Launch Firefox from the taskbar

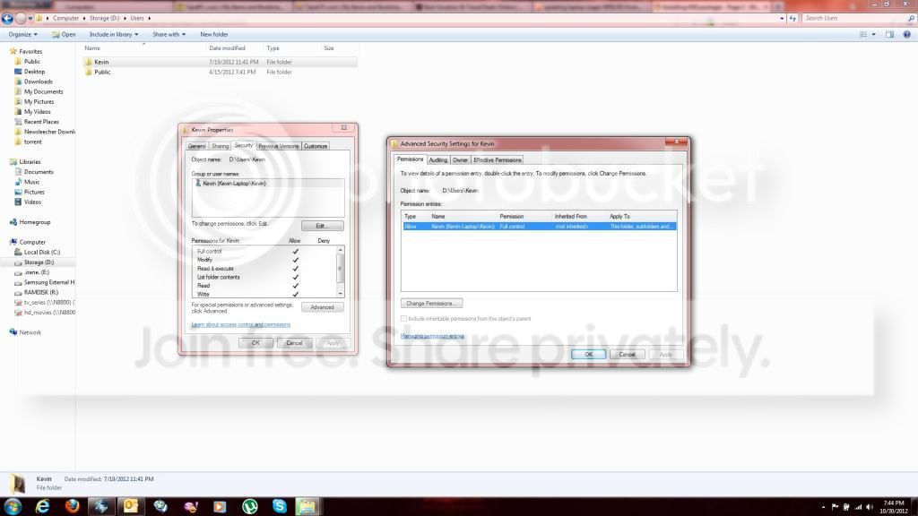tap(72, 506)
